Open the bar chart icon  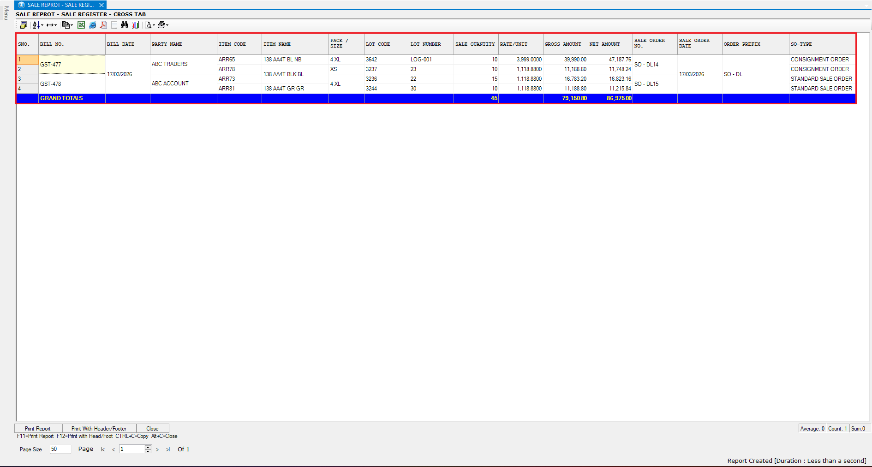click(135, 25)
